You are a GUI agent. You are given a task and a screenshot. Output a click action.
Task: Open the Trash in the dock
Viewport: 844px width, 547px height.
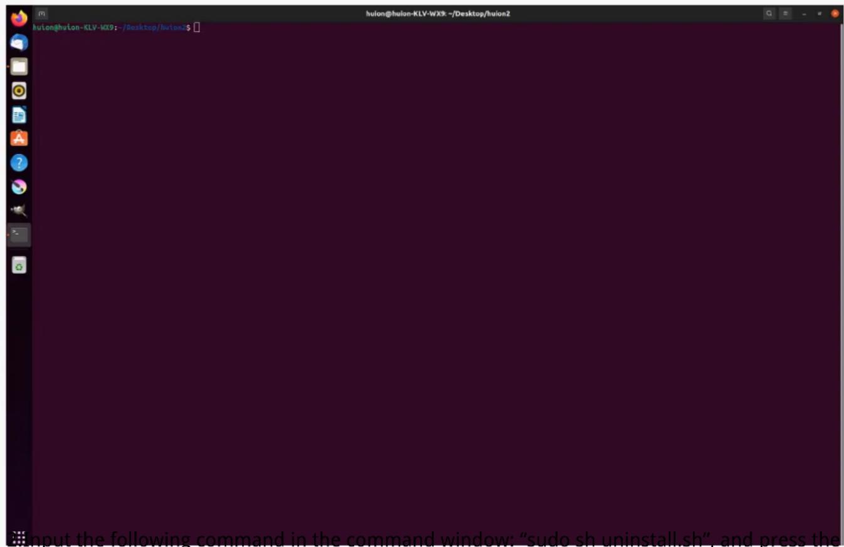19,266
